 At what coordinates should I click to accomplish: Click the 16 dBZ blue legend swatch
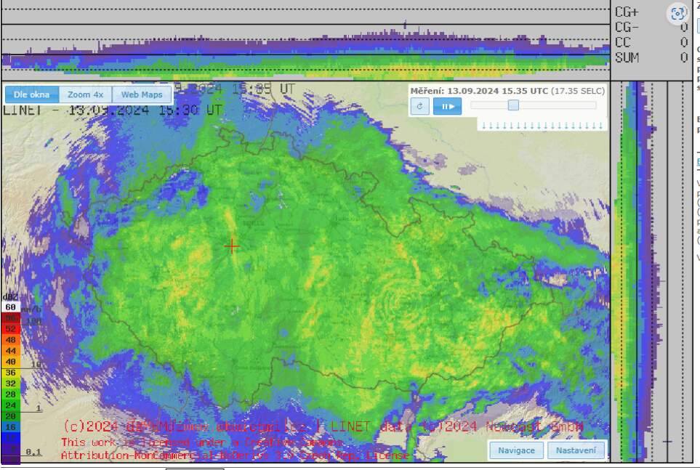pyautogui.click(x=11, y=427)
